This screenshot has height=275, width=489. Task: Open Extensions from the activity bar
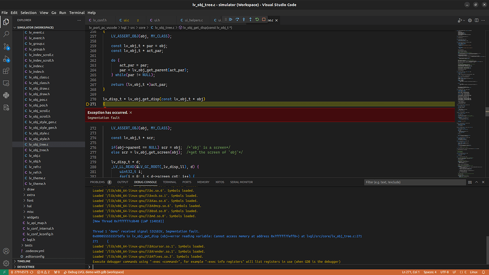pos(6,72)
